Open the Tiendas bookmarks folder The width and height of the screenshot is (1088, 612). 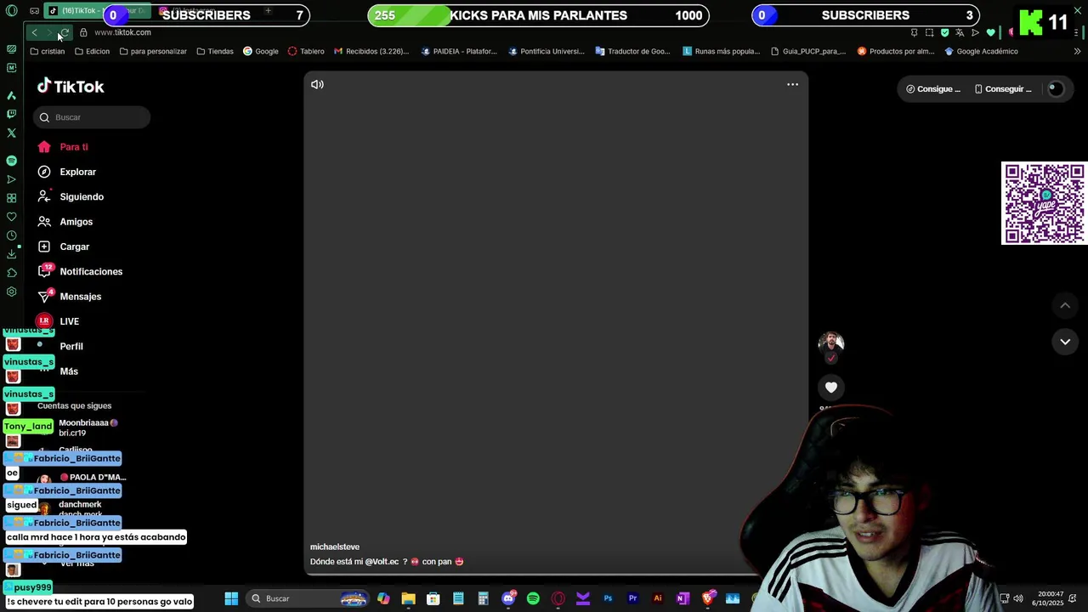pyautogui.click(x=215, y=51)
